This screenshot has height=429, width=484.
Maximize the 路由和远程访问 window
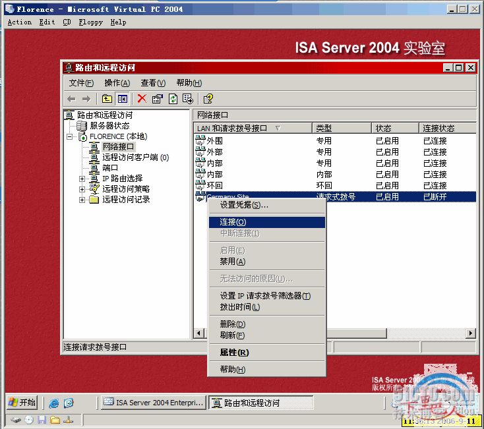(459, 67)
